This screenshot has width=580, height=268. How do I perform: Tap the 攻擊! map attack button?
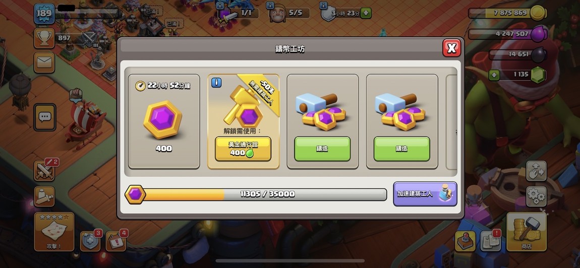(54, 232)
